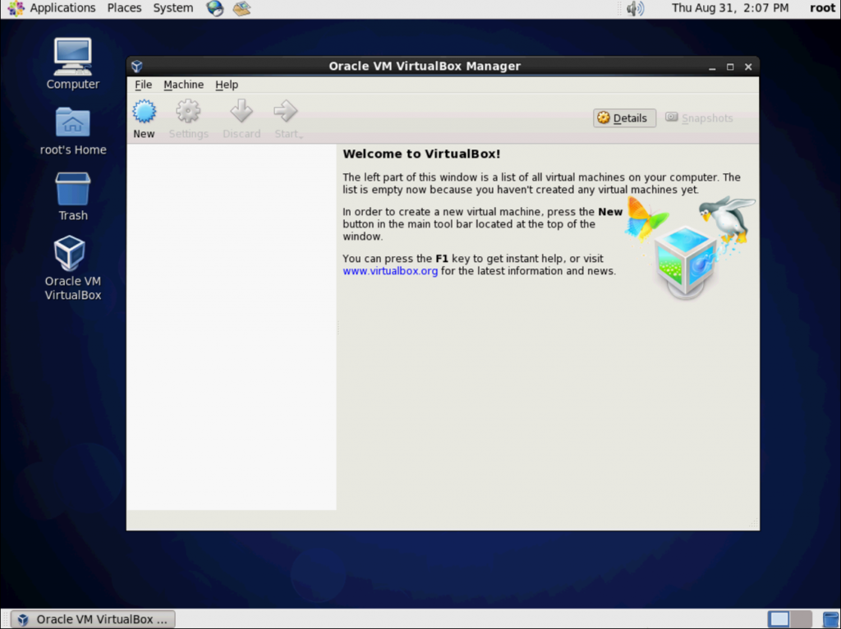Viewport: 841px width, 629px height.
Task: Click the notes launcher icon in top panel
Action: click(241, 8)
